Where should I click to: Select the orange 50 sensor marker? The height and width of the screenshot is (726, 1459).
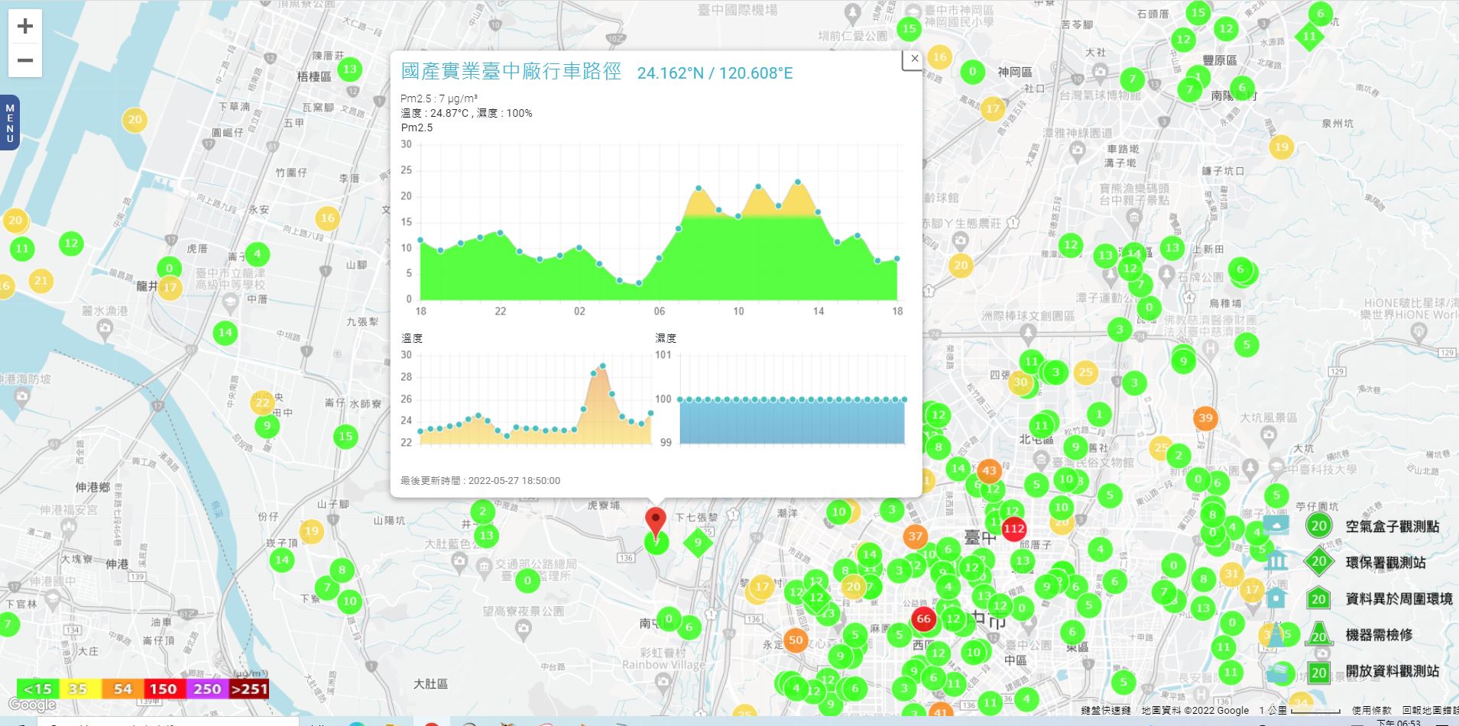[x=796, y=640]
